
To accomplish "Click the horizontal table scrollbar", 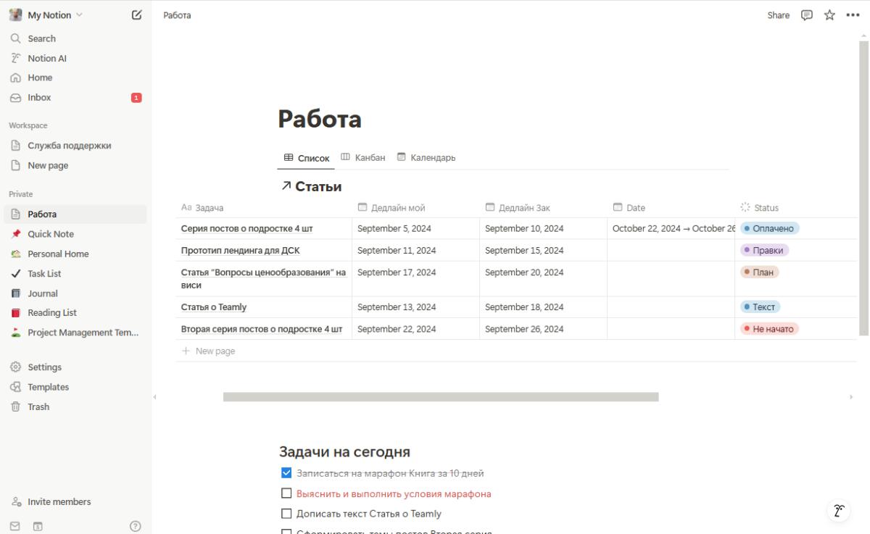I will tap(440, 397).
